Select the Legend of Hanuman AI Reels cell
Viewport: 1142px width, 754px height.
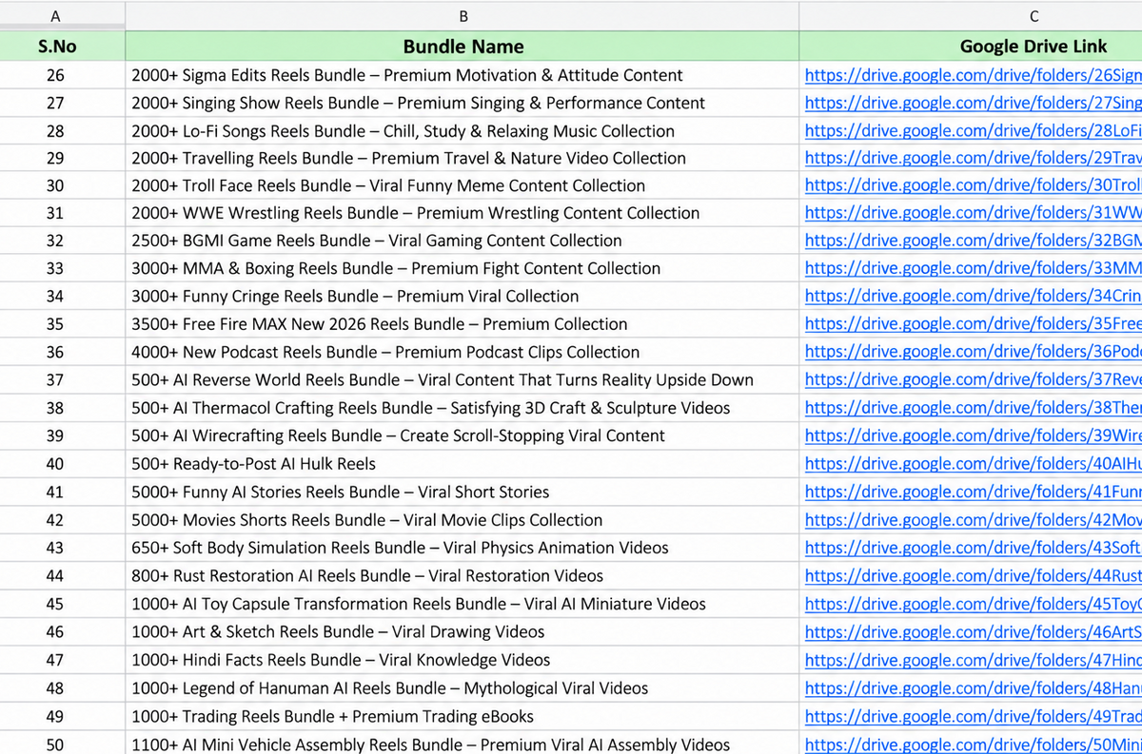click(x=463, y=687)
